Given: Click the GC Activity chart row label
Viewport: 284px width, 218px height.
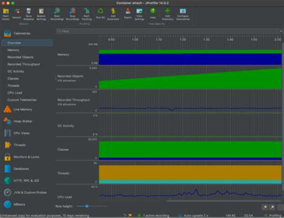Looking at the screenshot, I should (x=65, y=126).
